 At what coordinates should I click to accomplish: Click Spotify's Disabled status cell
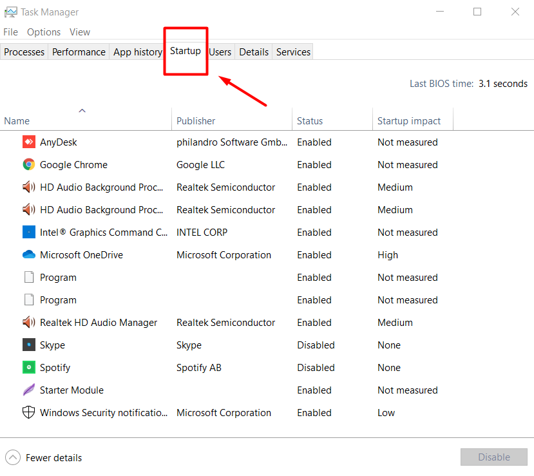(x=316, y=367)
